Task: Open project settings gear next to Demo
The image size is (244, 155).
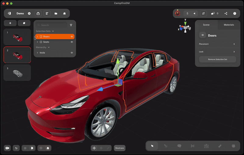Action: 29,13
